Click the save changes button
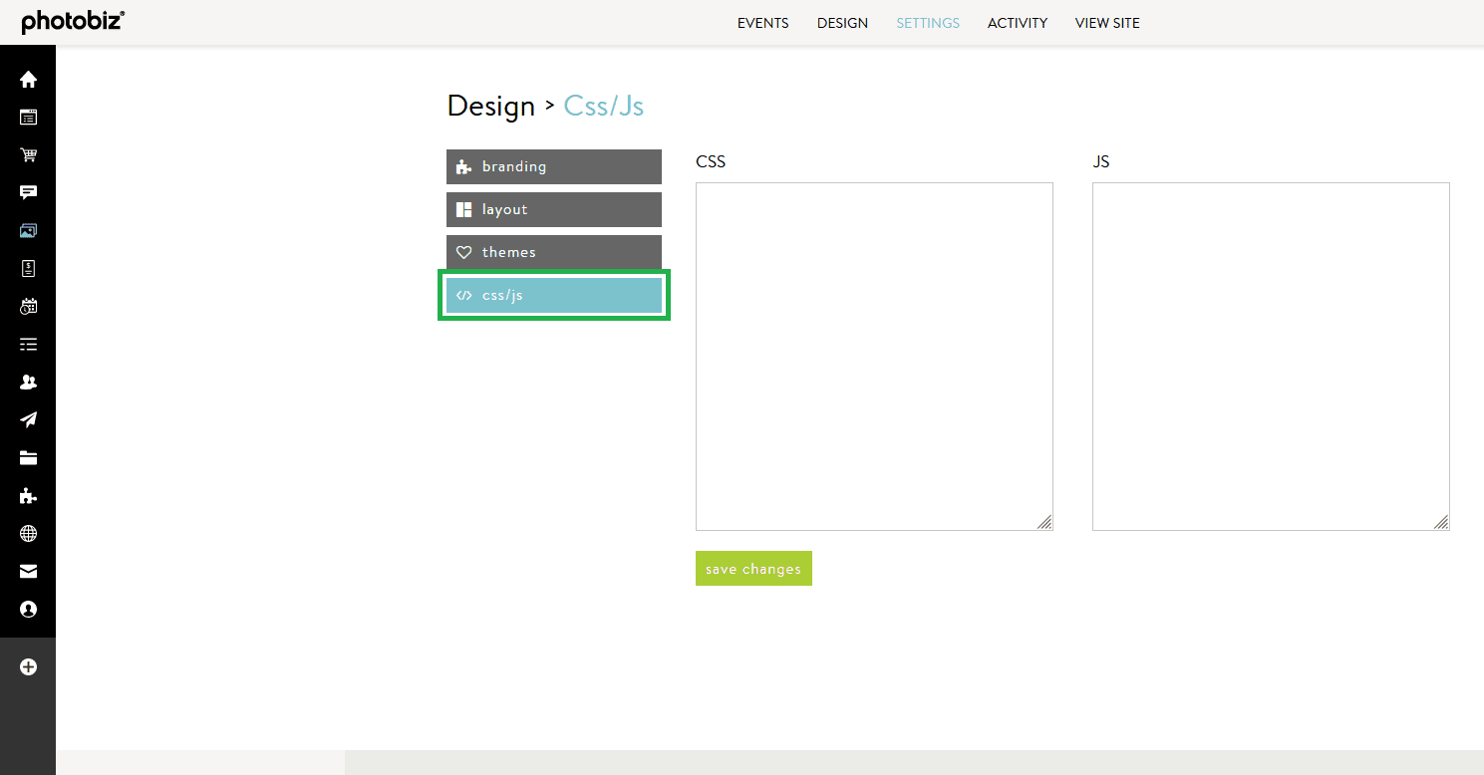The width and height of the screenshot is (1484, 775). (753, 568)
